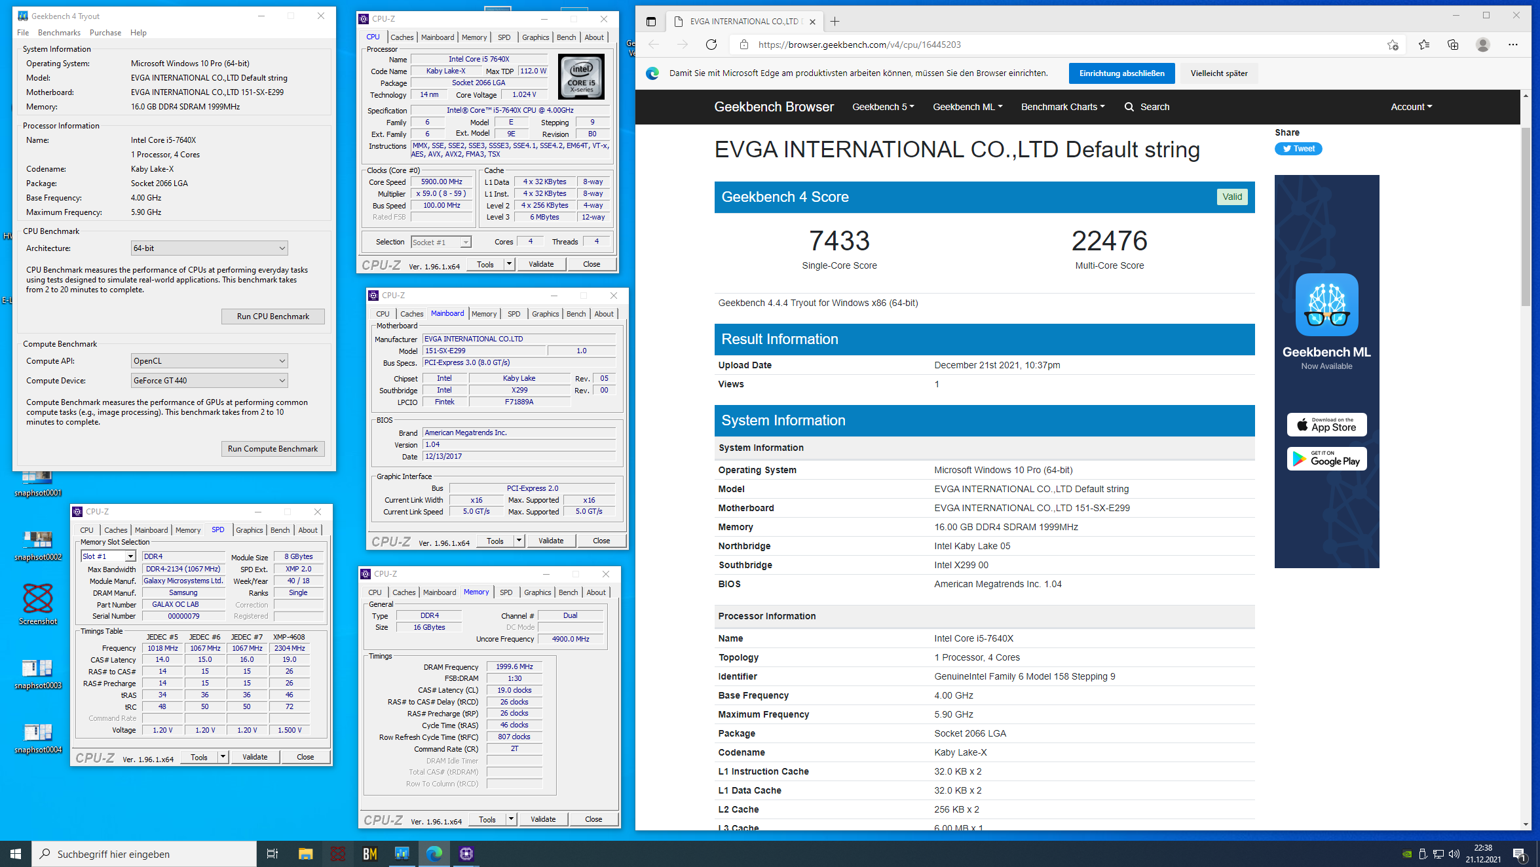Open Edge profile avatar
Screen dimensions: 1540x867
[1483, 45]
